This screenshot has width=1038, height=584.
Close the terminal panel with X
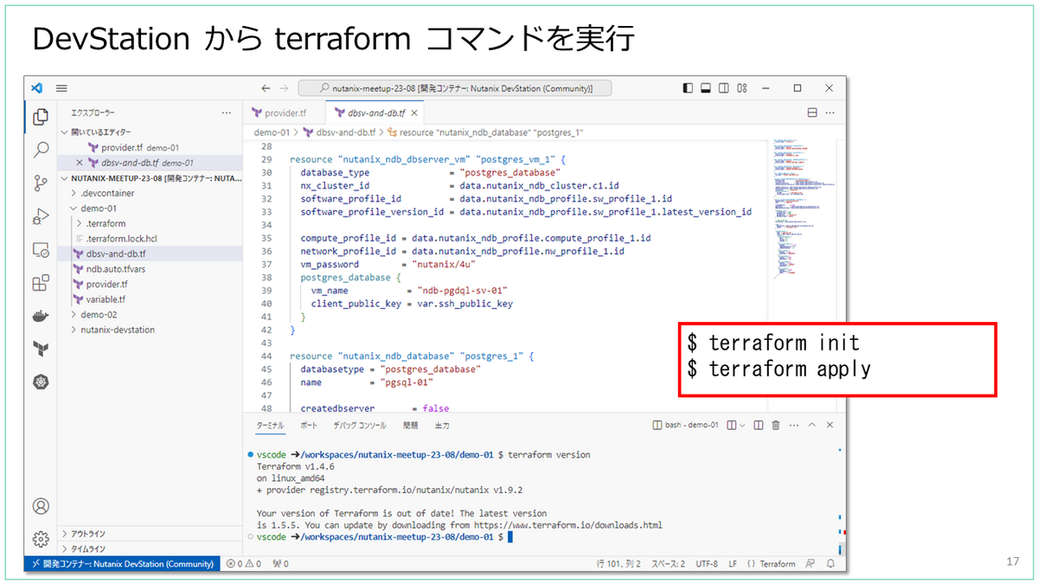(830, 425)
